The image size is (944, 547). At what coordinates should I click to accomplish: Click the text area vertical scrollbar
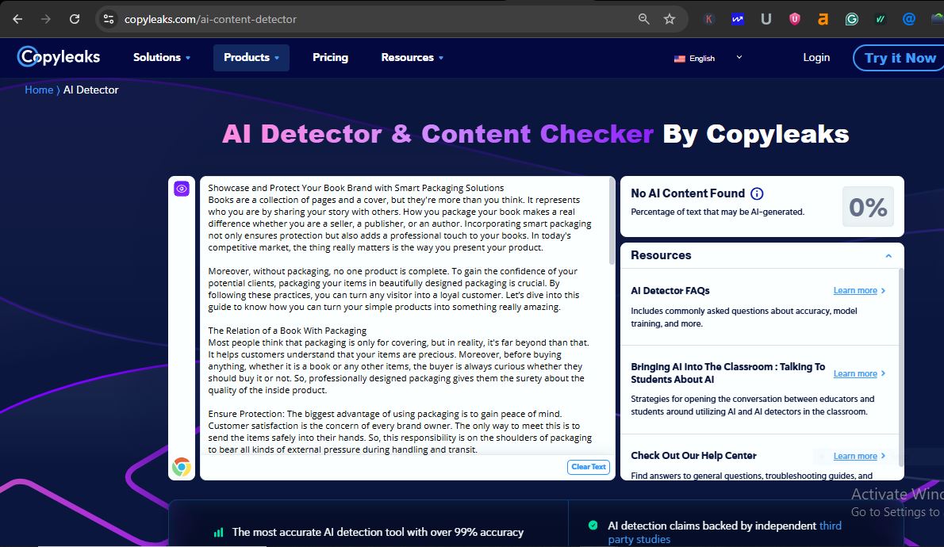click(612, 221)
